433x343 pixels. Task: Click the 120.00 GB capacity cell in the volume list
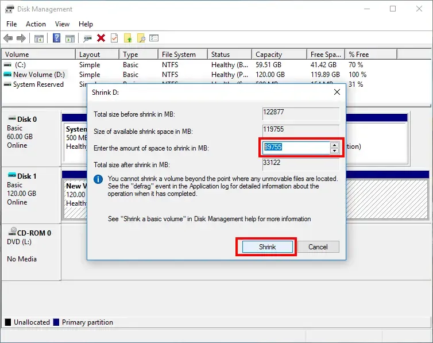tap(270, 75)
